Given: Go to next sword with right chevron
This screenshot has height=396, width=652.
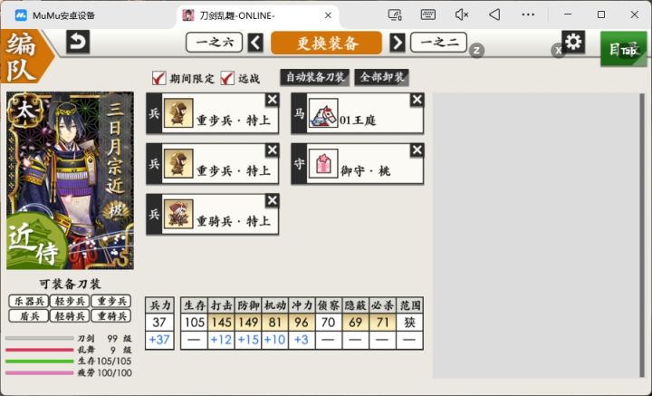Looking at the screenshot, I should [398, 43].
